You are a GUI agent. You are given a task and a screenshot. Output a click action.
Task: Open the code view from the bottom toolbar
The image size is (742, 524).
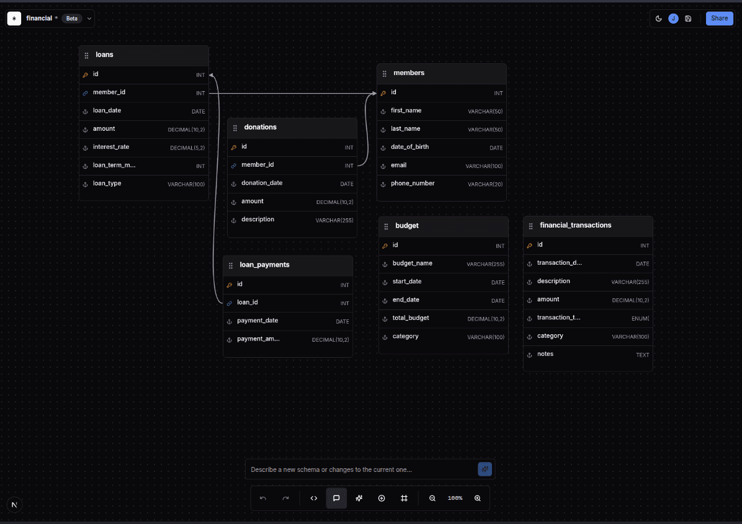pyautogui.click(x=313, y=498)
